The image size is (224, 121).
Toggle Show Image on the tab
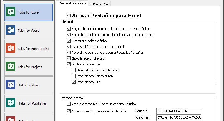69,58
